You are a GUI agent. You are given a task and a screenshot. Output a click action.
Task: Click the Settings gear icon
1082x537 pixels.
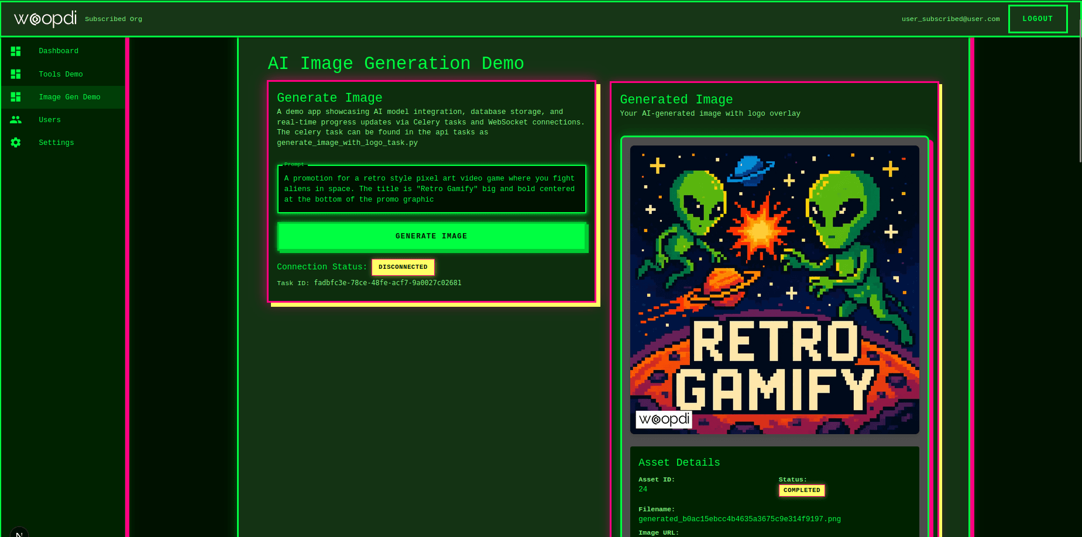pyautogui.click(x=16, y=143)
